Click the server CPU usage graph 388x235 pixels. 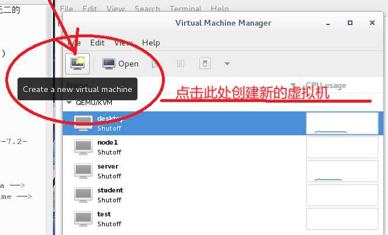342,171
